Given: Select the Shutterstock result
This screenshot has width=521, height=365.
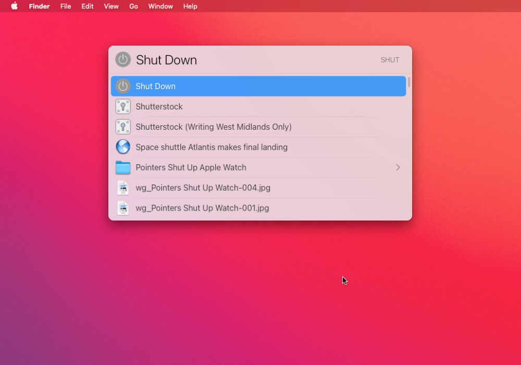Looking at the screenshot, I should click(x=258, y=107).
